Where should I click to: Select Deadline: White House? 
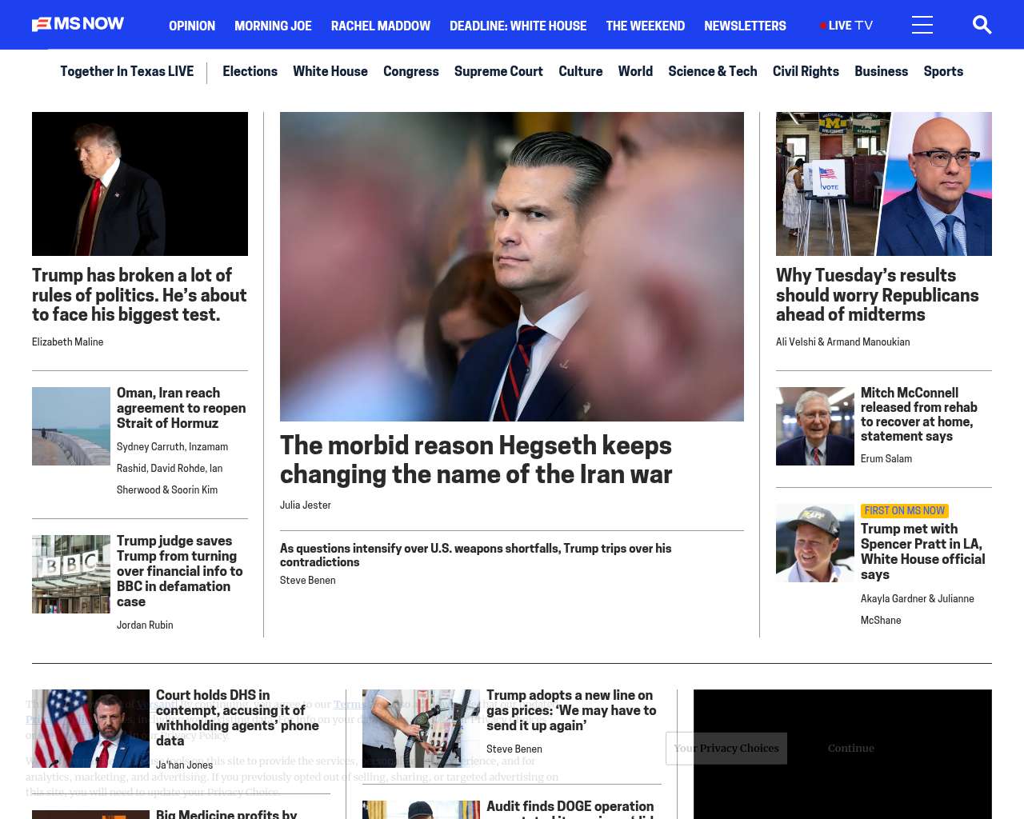(x=518, y=26)
